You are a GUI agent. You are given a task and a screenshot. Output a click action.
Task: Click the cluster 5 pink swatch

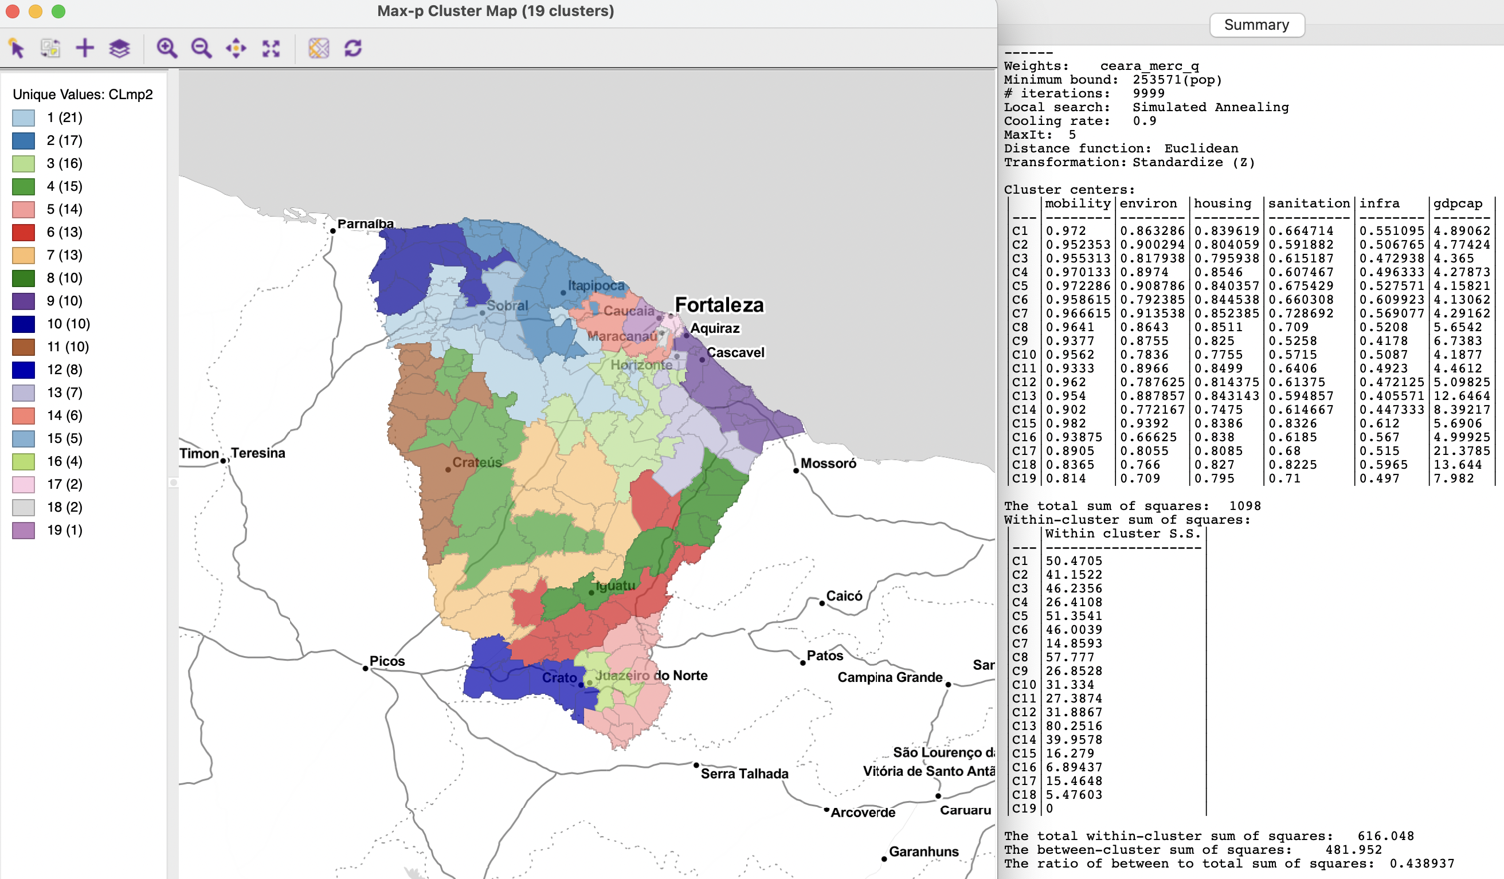tap(23, 210)
